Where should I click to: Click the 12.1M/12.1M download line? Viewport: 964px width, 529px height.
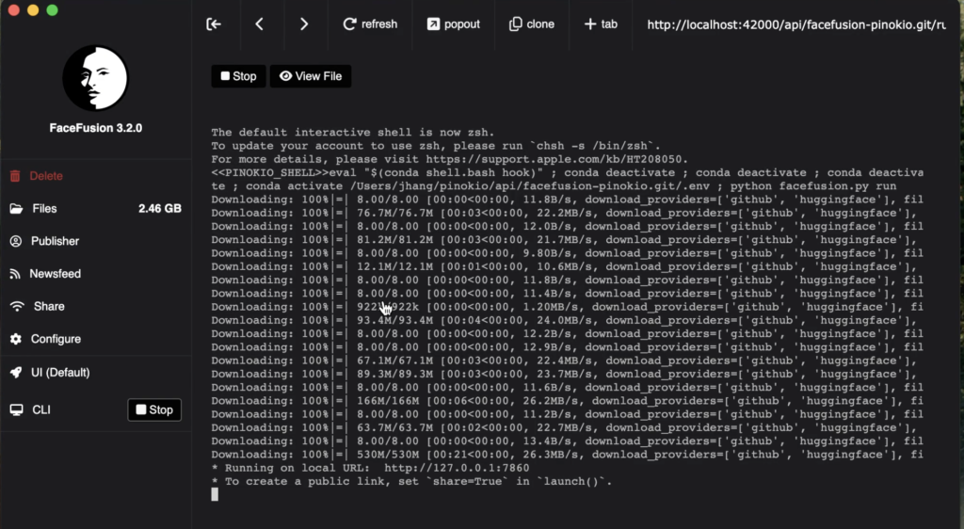[x=564, y=266]
